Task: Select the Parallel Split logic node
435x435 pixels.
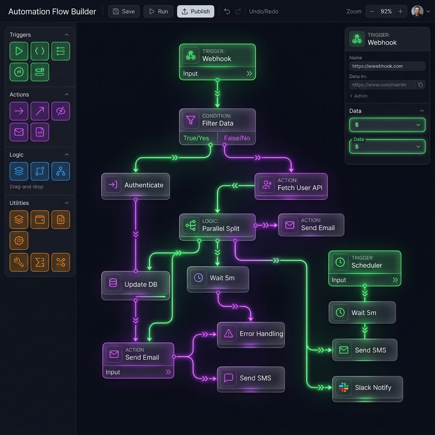Action: coord(217,227)
